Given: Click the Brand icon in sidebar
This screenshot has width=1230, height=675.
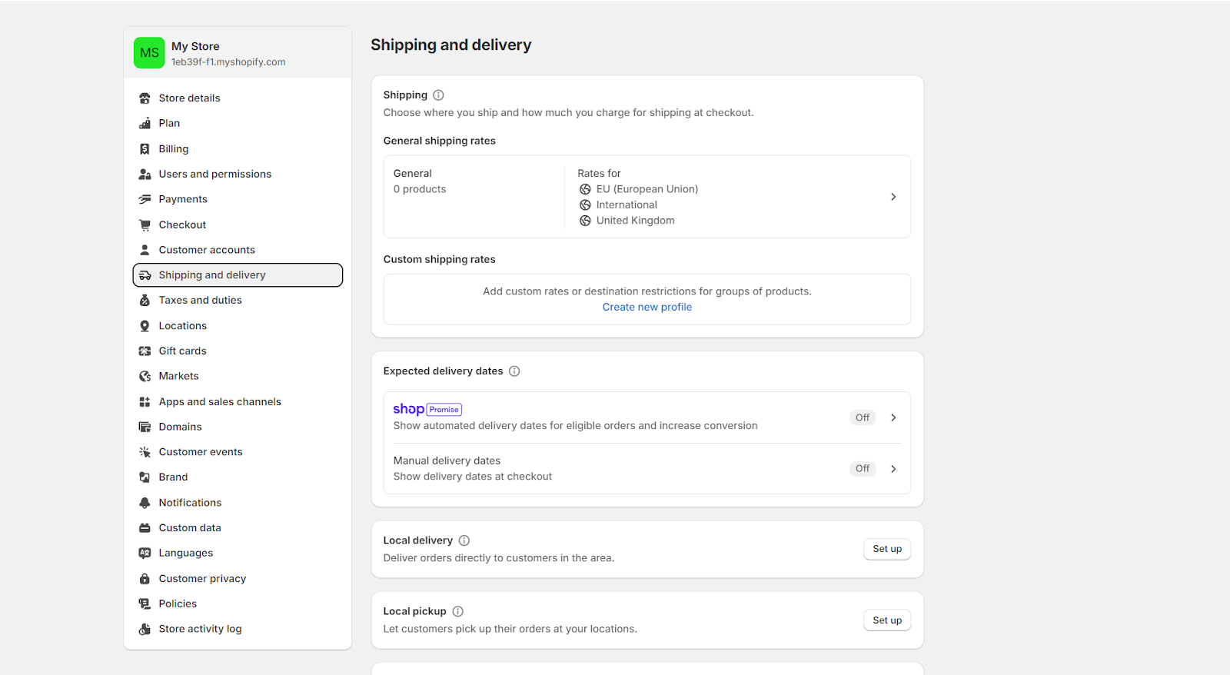Looking at the screenshot, I should pyautogui.click(x=145, y=477).
